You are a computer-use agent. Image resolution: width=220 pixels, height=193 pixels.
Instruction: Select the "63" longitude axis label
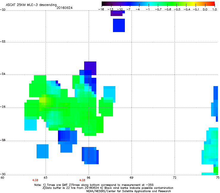[45, 178]
